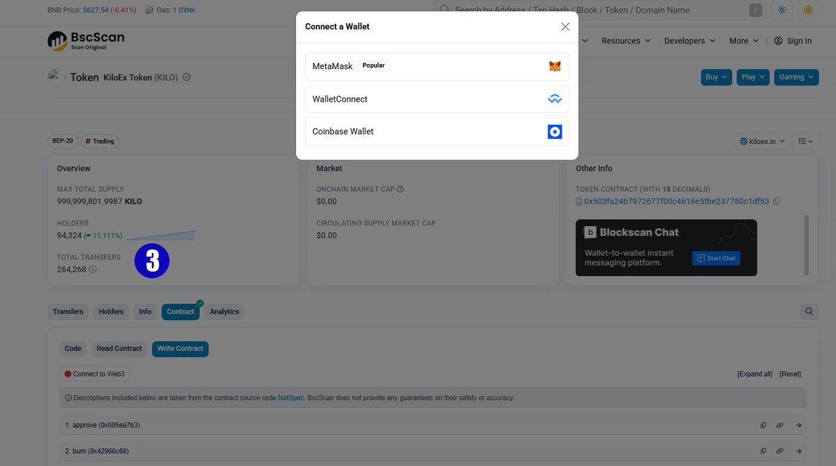
Task: Click the onchain market cap help icon
Action: click(400, 189)
